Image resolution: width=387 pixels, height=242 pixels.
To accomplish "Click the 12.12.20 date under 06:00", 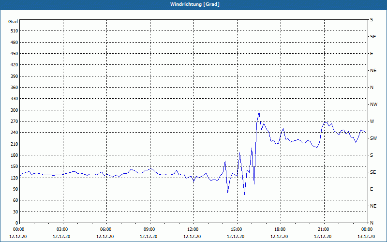I will click(x=105, y=237).
